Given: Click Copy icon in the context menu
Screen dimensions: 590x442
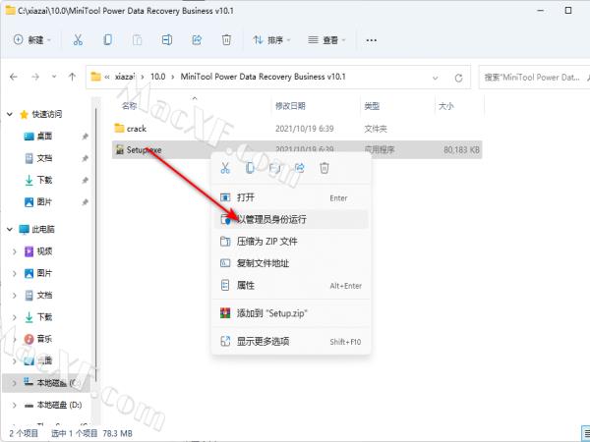Looking at the screenshot, I should click(x=250, y=168).
